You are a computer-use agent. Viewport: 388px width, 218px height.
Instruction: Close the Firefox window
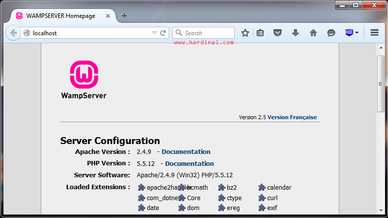tap(374, 5)
